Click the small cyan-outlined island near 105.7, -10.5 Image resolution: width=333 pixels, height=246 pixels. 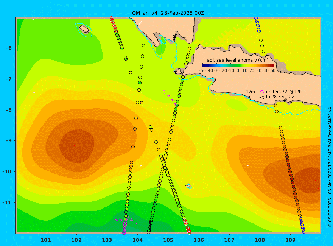click(188, 186)
